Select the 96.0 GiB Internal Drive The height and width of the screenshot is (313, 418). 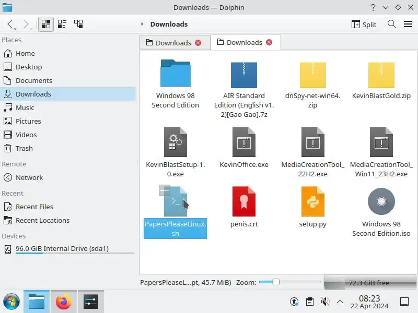[x=68, y=249]
